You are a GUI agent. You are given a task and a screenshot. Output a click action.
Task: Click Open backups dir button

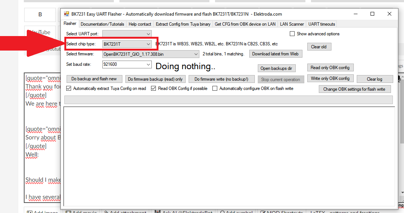click(x=276, y=68)
